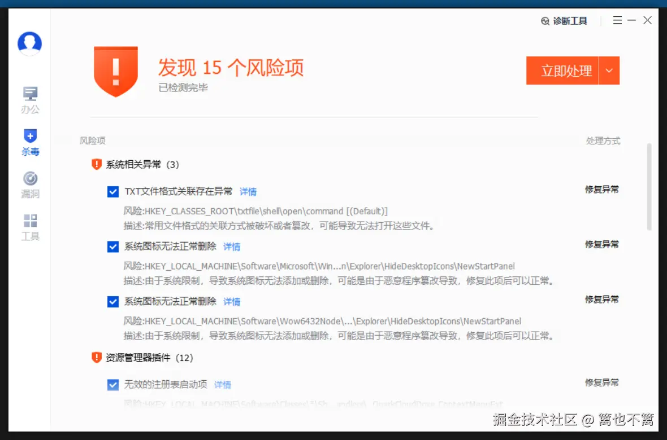Click 立即处理 to fix all risks
667x440 pixels.
click(x=562, y=71)
